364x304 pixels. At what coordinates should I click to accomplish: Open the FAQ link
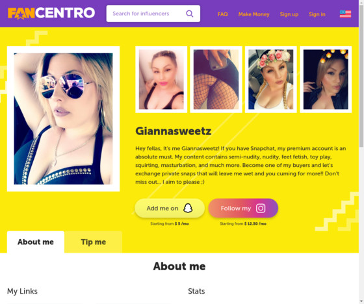[x=222, y=14]
